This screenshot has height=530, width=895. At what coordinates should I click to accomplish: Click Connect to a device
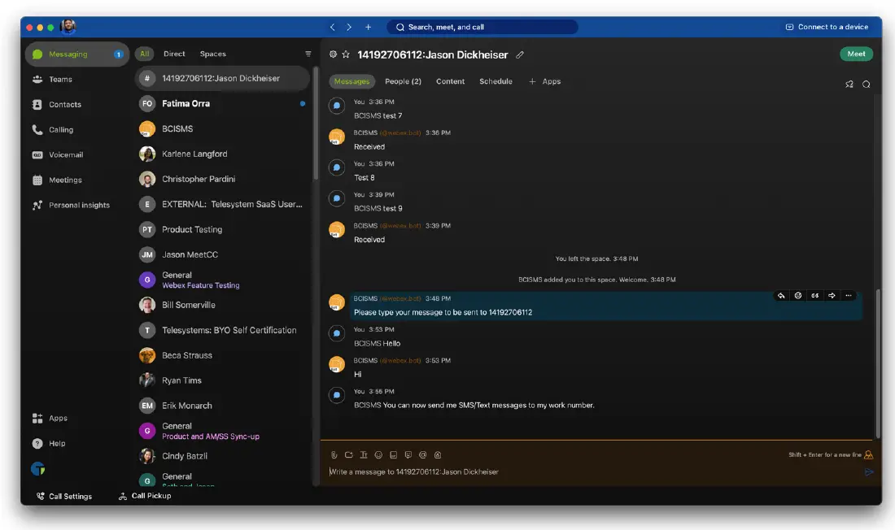click(x=827, y=27)
